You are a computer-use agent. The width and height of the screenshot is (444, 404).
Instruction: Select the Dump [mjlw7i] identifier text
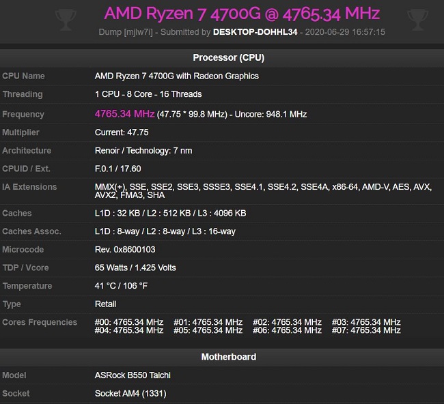[x=126, y=32]
